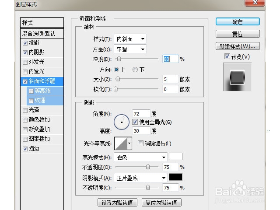Uncheck the 描边 checkbox

[x=25, y=149]
